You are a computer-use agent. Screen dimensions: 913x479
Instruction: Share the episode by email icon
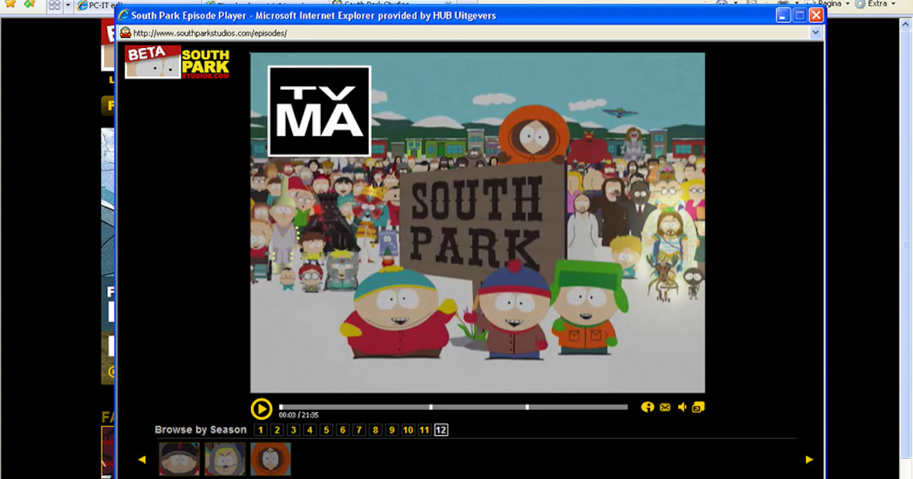click(665, 408)
